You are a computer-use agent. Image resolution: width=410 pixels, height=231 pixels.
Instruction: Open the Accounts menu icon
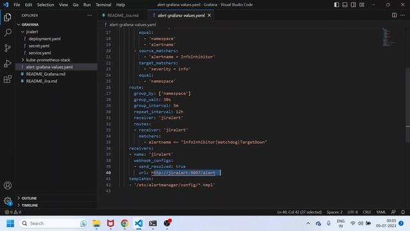click(8, 185)
